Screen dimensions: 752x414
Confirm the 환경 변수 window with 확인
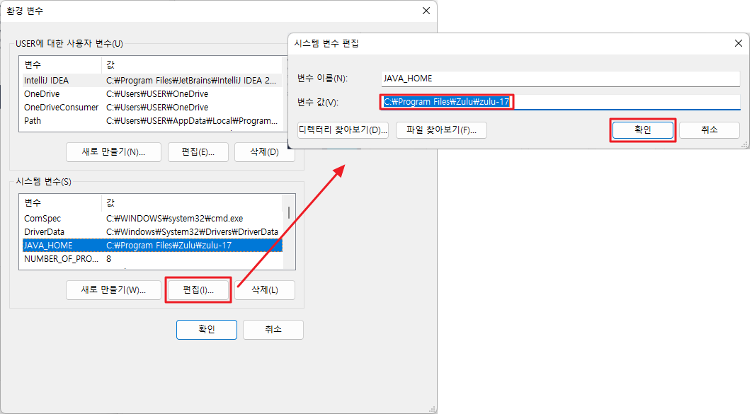(x=207, y=330)
